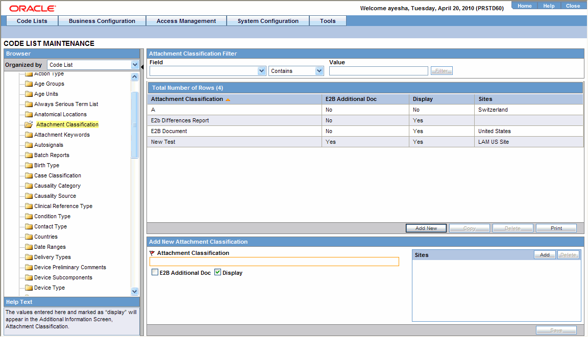
Task: Click the Filter button
Action: coord(442,71)
